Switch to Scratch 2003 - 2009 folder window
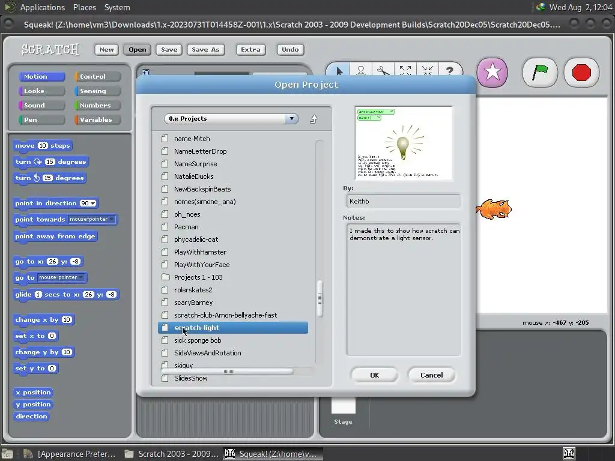Image resolution: width=615 pixels, height=461 pixels. click(171, 454)
